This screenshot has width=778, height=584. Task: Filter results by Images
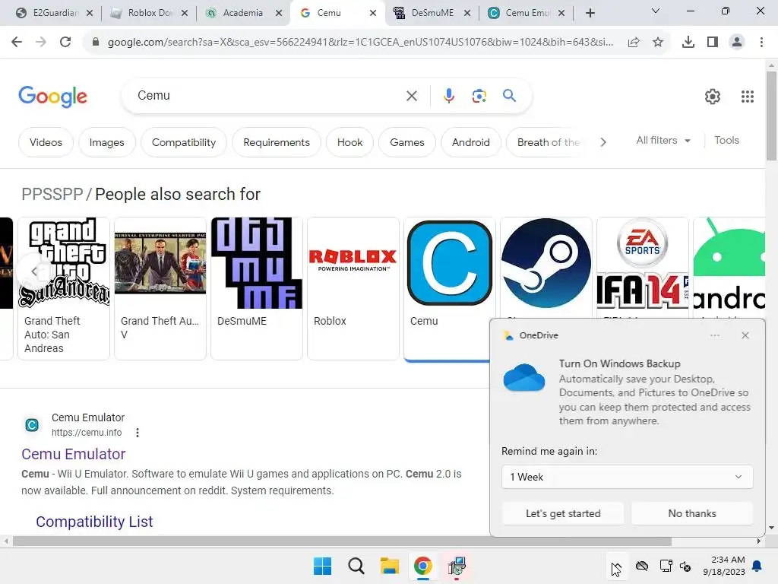click(x=106, y=142)
